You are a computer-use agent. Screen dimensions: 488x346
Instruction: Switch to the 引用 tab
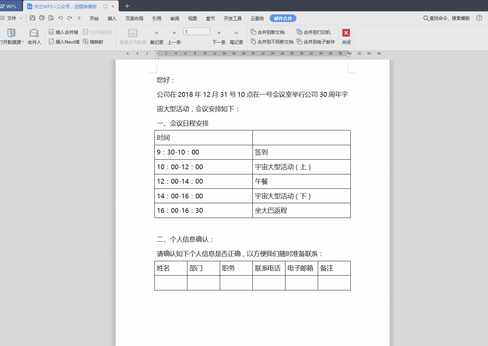(157, 19)
